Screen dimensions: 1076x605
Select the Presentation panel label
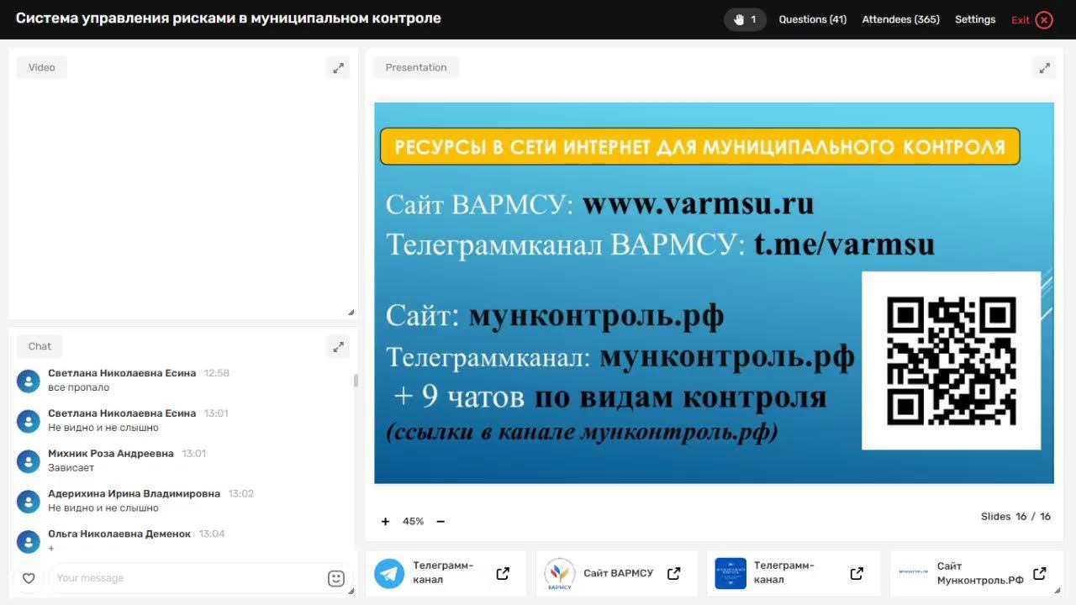coord(416,67)
